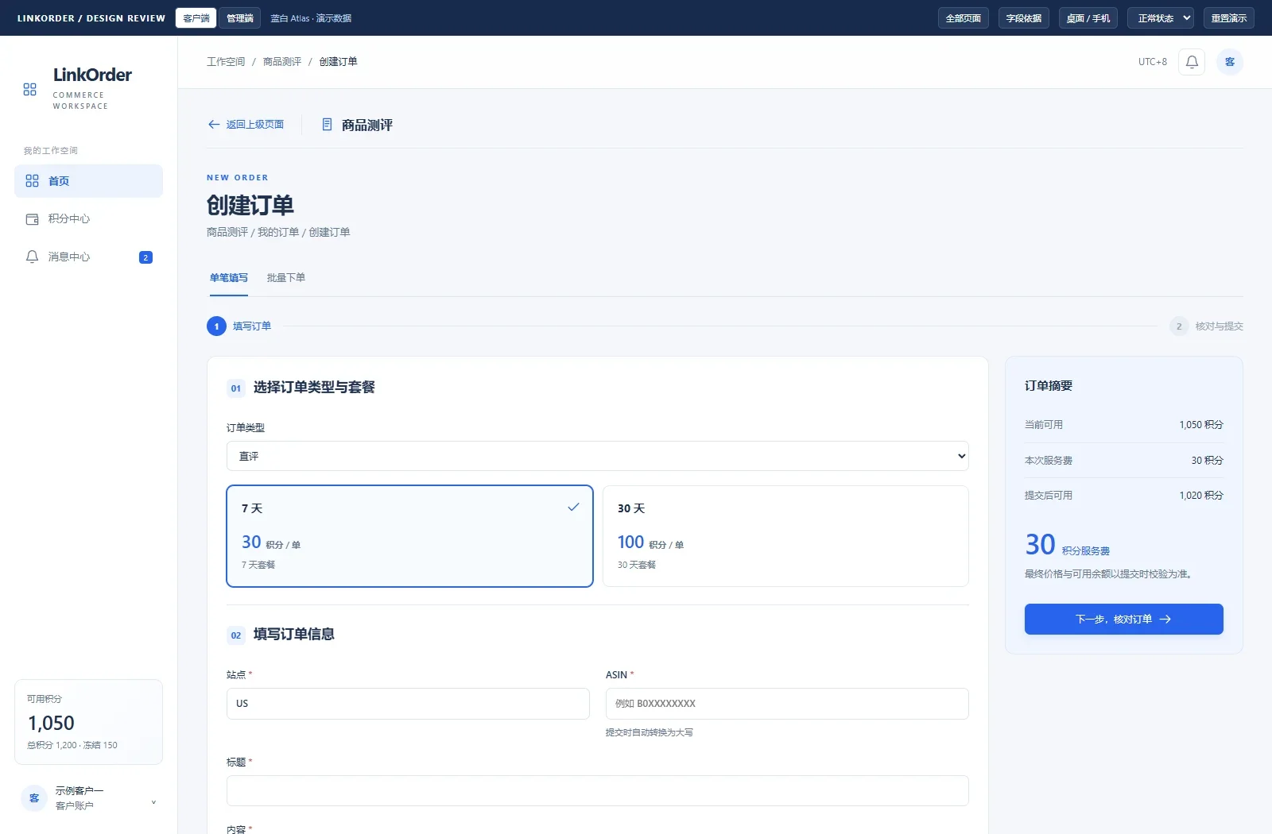The image size is (1272, 834).
Task: Open 消息中心 in the sidebar
Action: [88, 257]
